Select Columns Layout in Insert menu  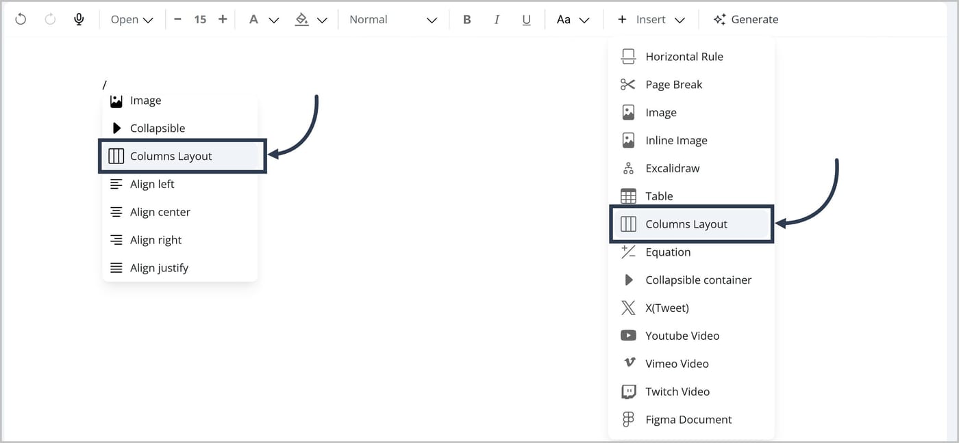(x=691, y=224)
